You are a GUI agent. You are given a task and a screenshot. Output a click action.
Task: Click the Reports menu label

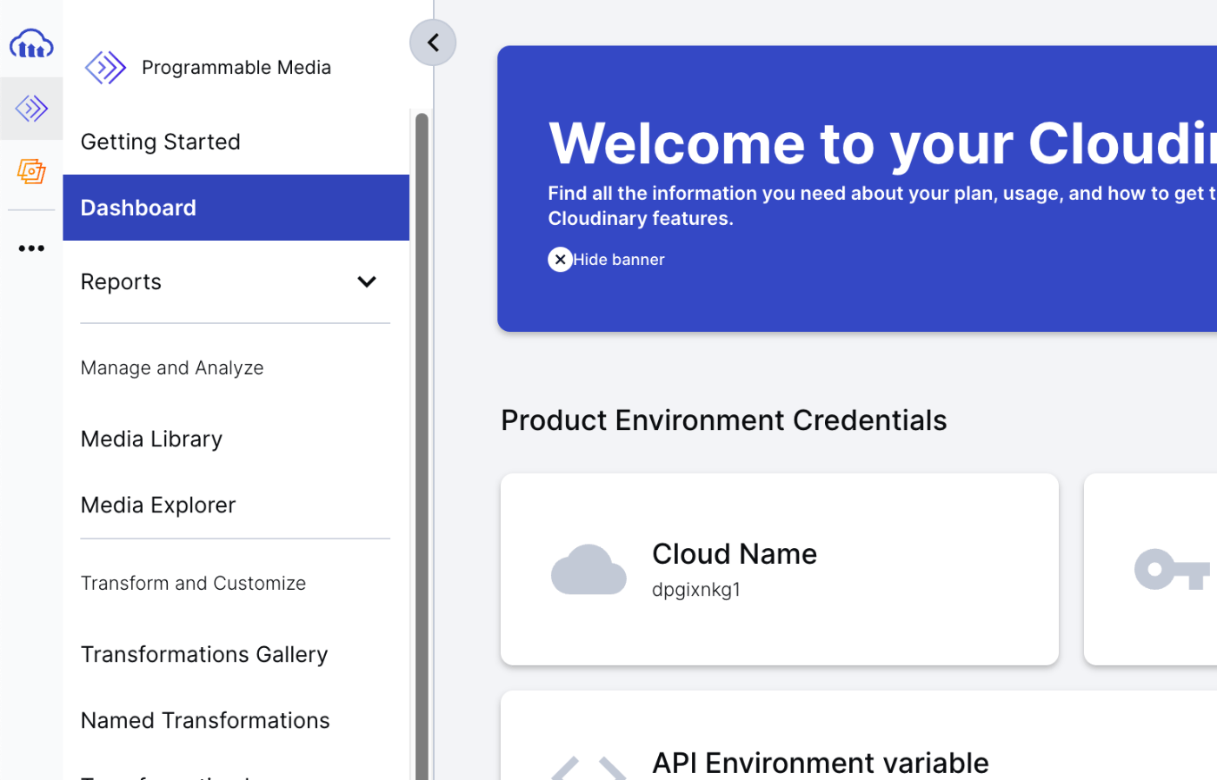(121, 281)
